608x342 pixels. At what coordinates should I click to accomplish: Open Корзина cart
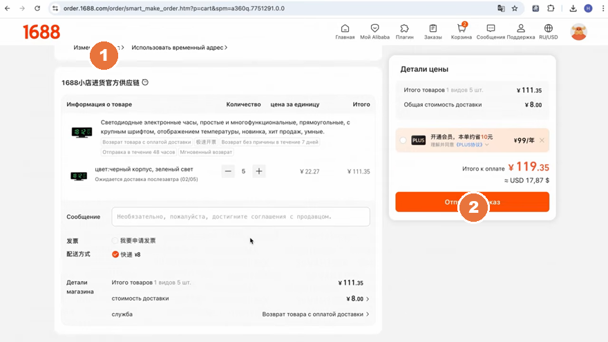click(x=462, y=32)
